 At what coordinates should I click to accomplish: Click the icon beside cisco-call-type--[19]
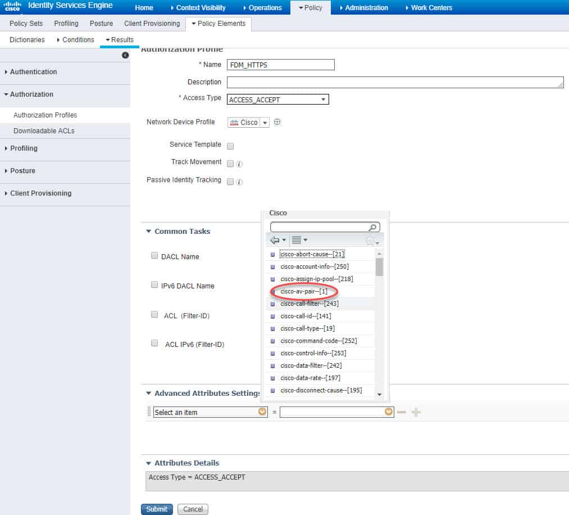tap(272, 329)
